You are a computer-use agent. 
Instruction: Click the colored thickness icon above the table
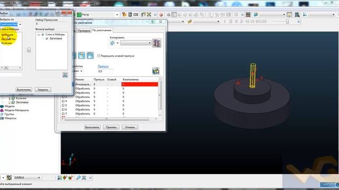point(156,71)
